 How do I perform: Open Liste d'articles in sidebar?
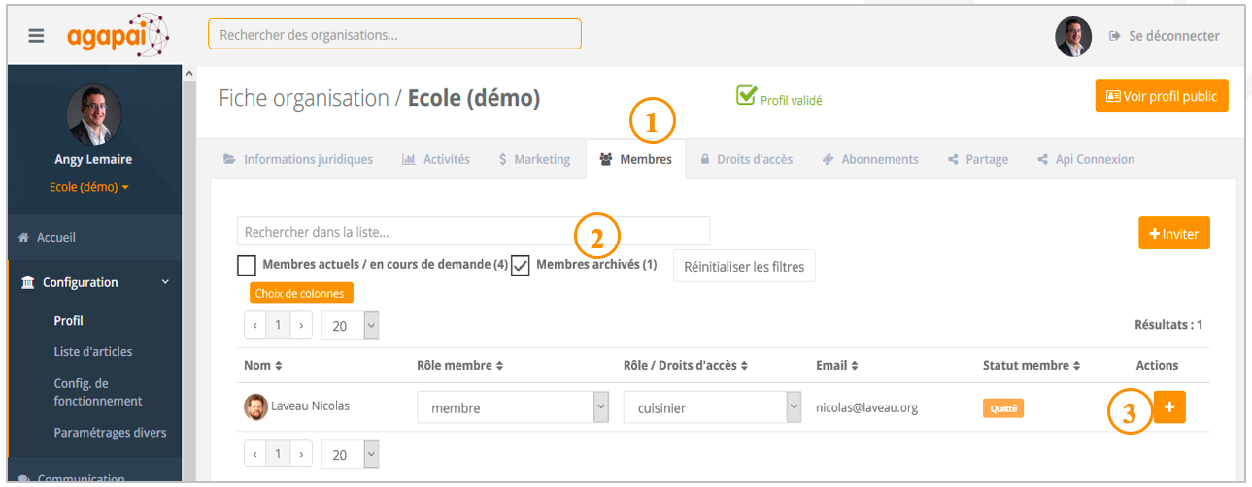click(x=93, y=352)
